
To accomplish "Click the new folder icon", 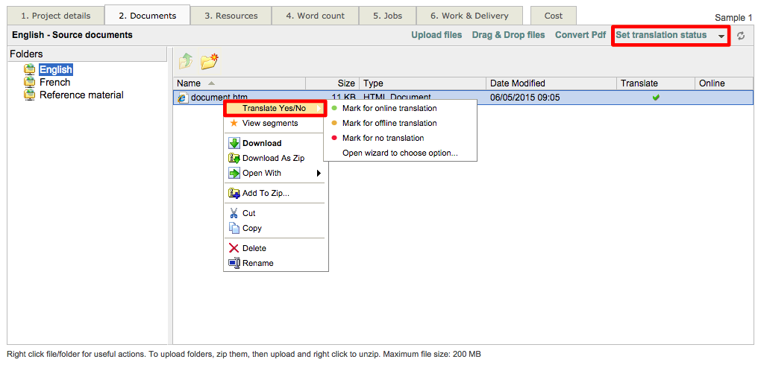I will (209, 62).
